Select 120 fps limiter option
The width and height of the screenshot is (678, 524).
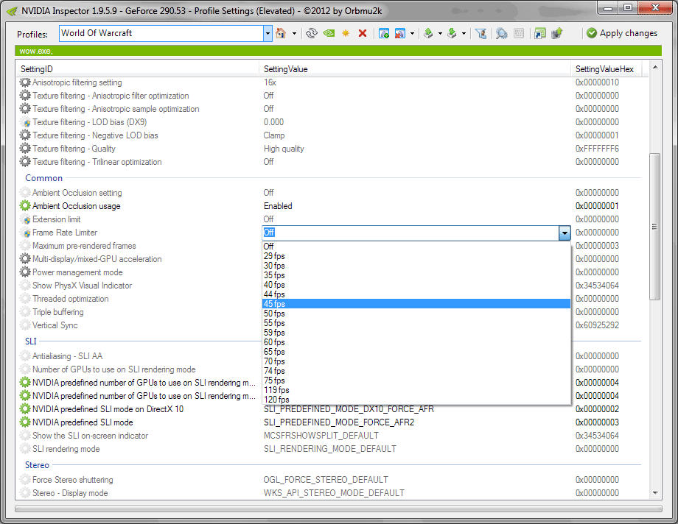pos(276,400)
